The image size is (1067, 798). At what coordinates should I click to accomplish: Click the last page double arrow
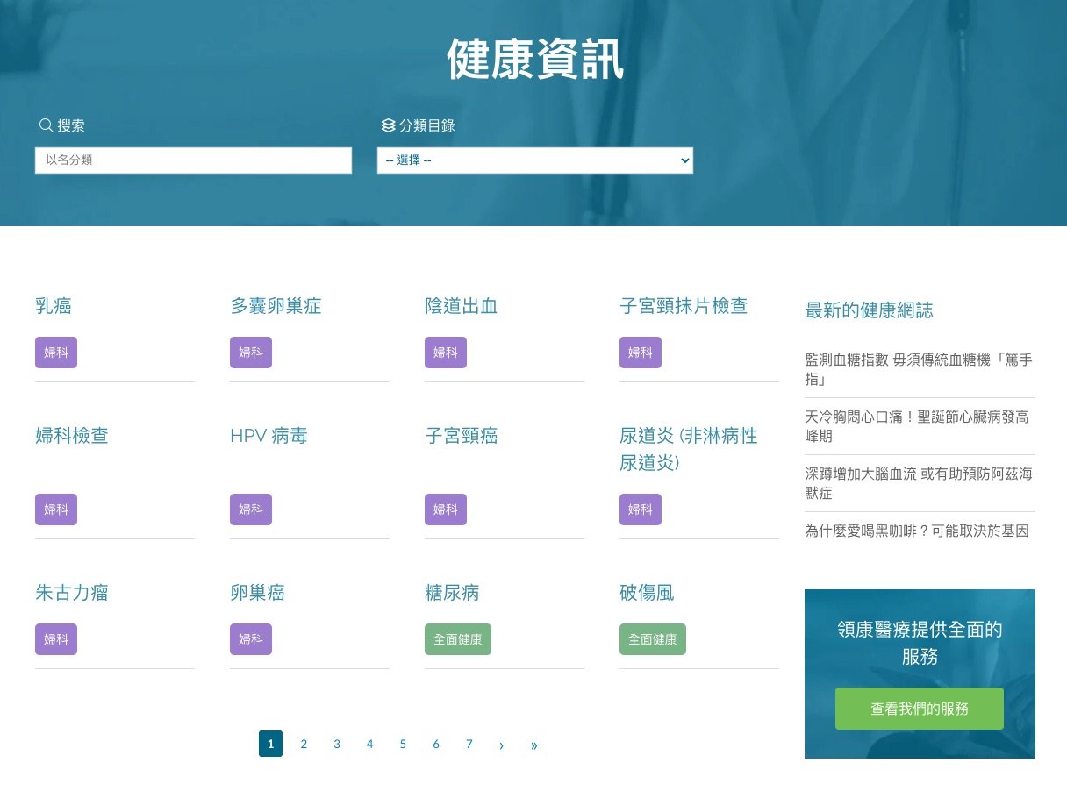[533, 745]
